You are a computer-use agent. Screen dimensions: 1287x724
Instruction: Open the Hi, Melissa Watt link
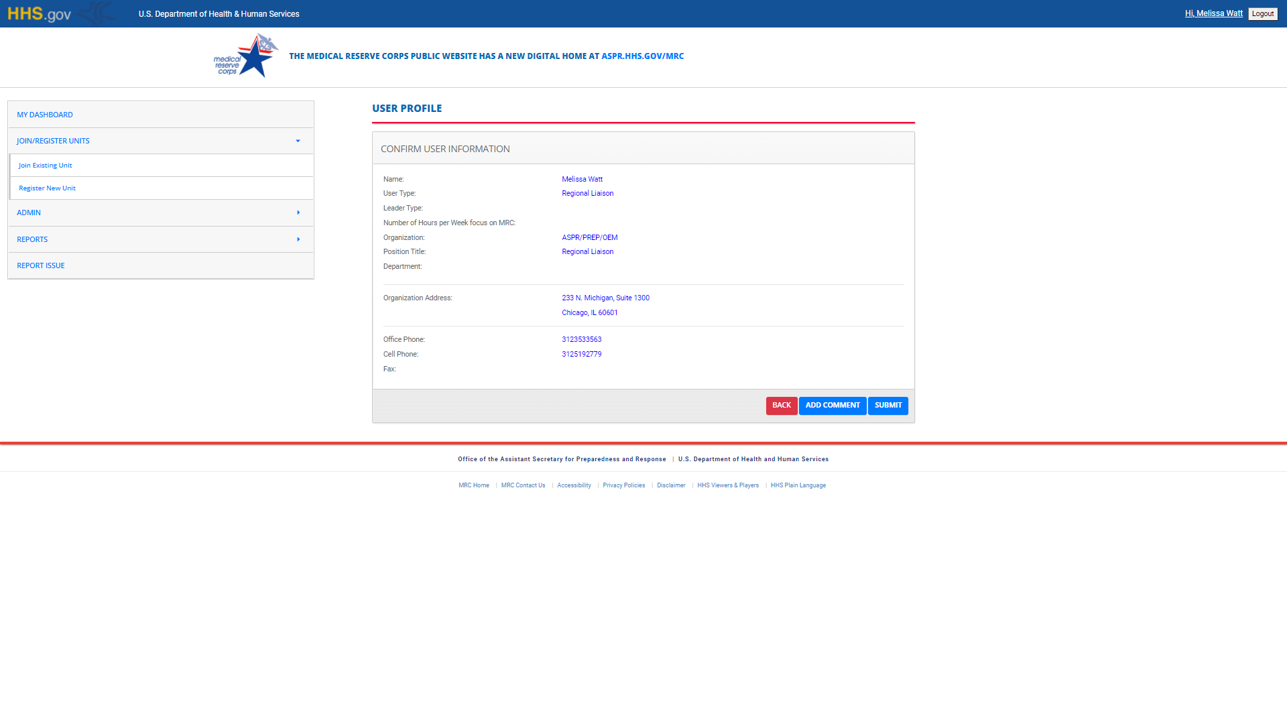1213,13
